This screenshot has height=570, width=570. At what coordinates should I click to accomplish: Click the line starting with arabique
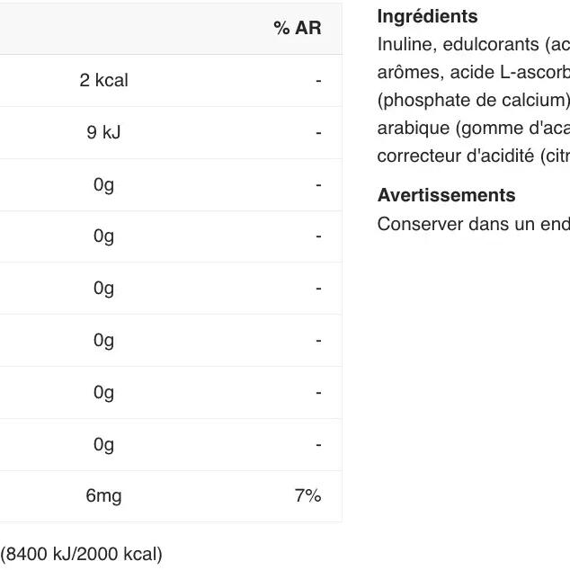pyautogui.click(x=473, y=128)
